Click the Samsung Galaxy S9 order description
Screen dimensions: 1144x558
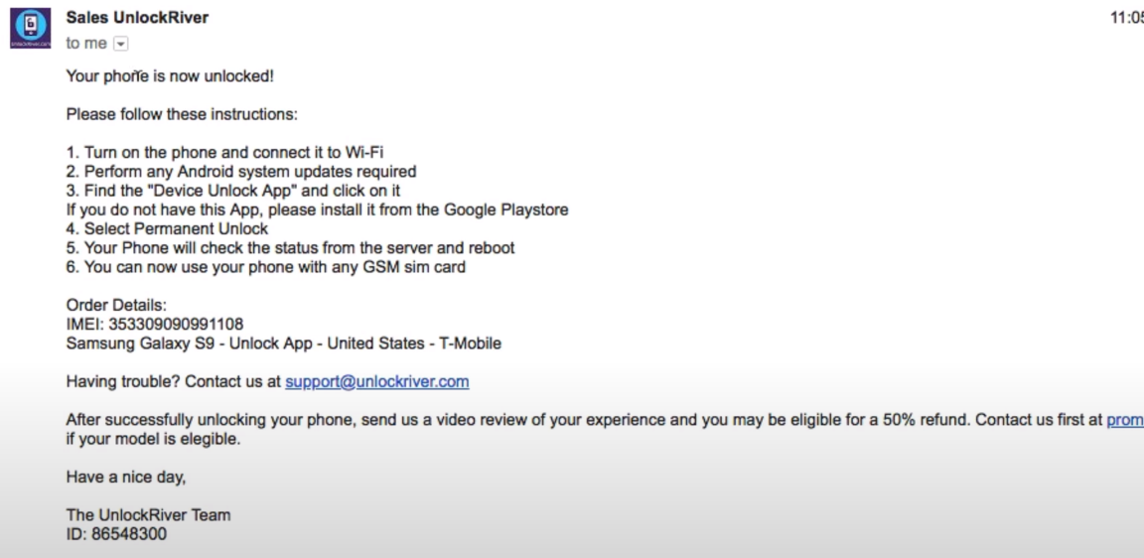click(x=284, y=343)
